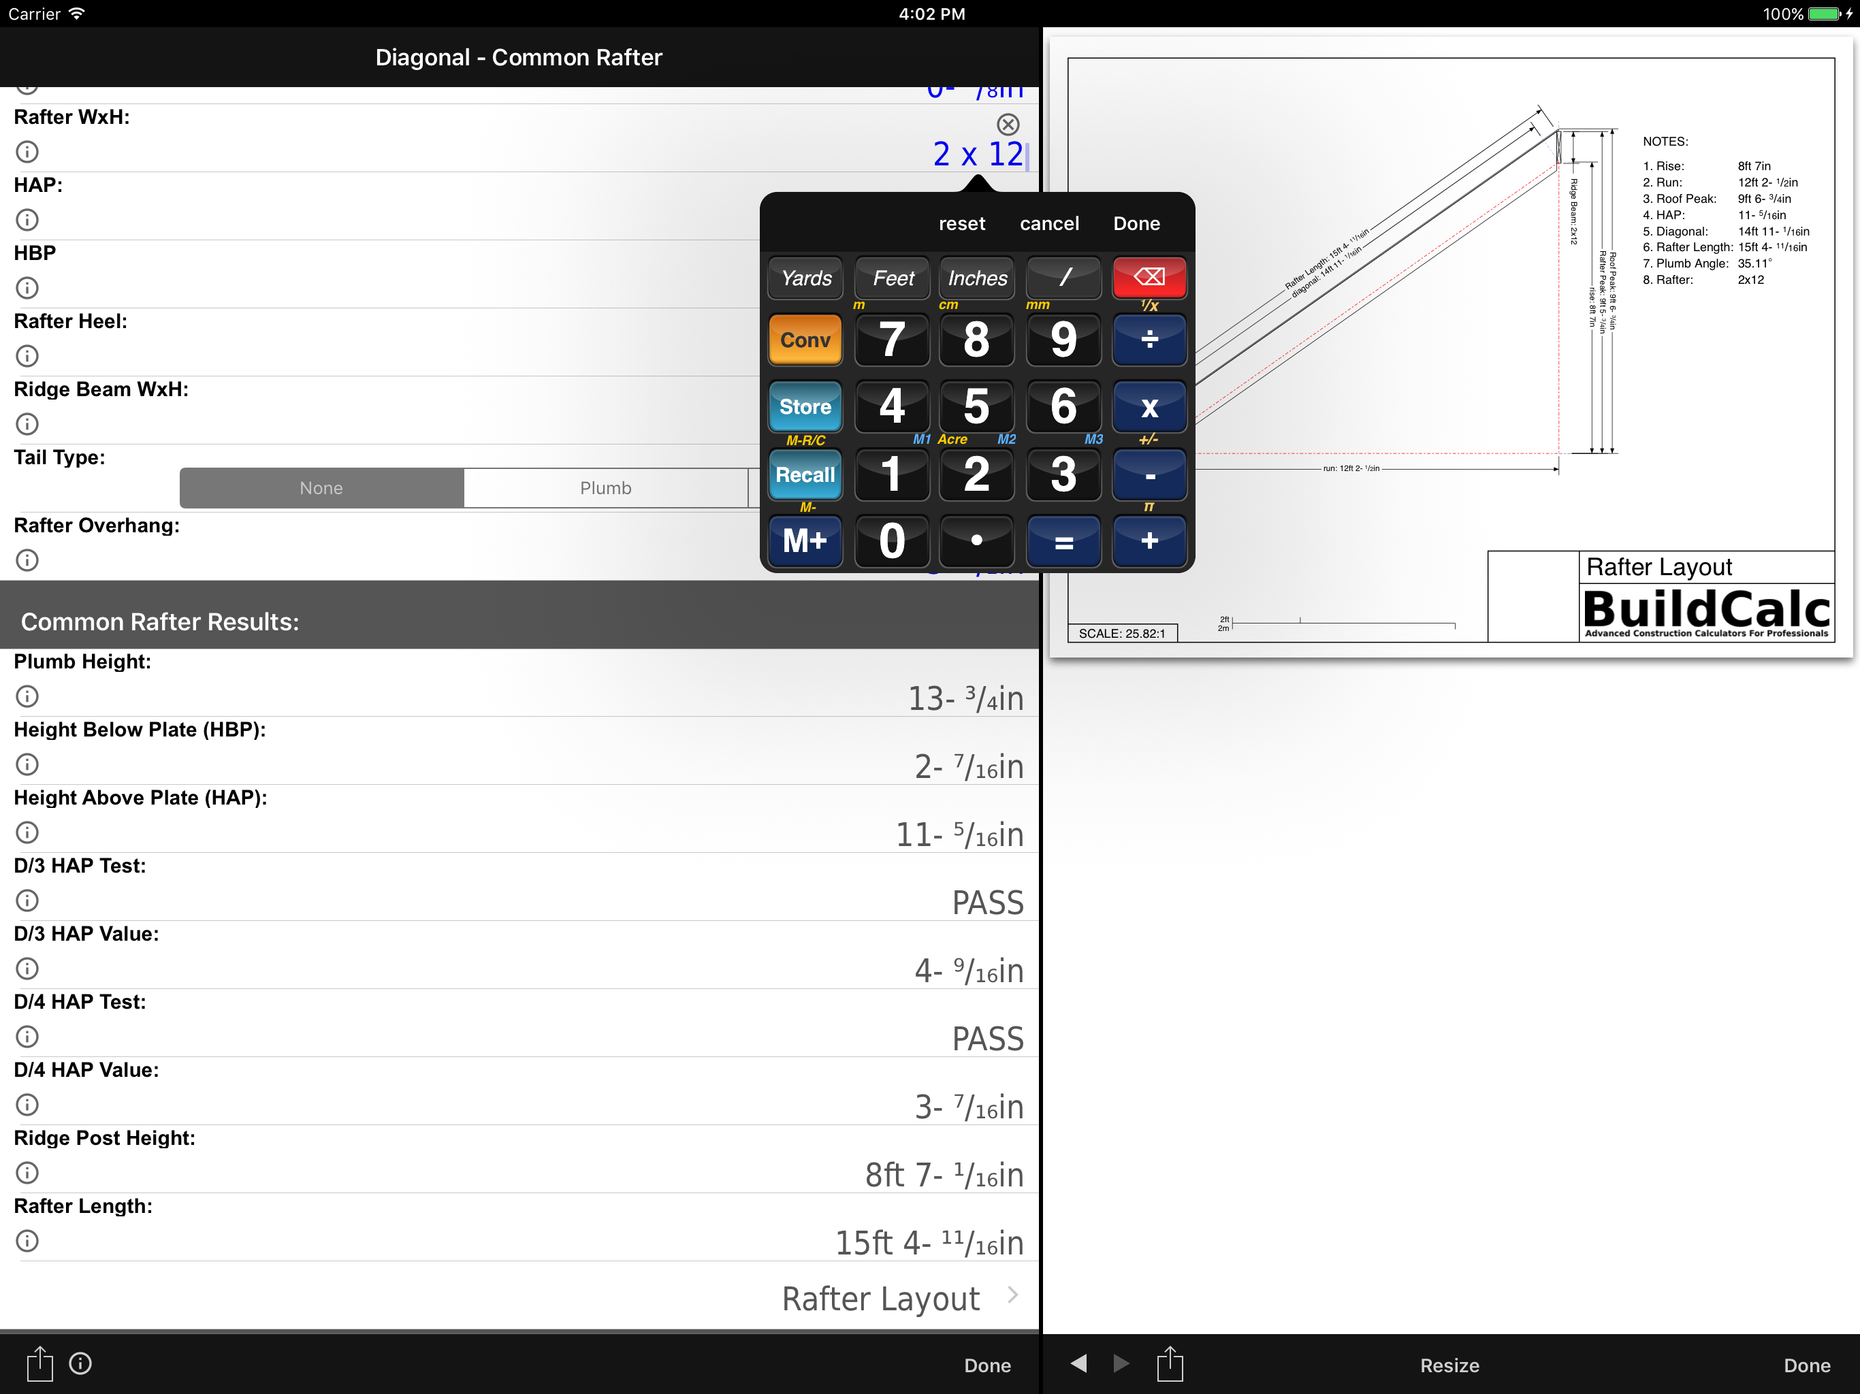1860x1394 pixels.
Task: Tap the Rafter WxH value 2 x 12
Action: (977, 155)
